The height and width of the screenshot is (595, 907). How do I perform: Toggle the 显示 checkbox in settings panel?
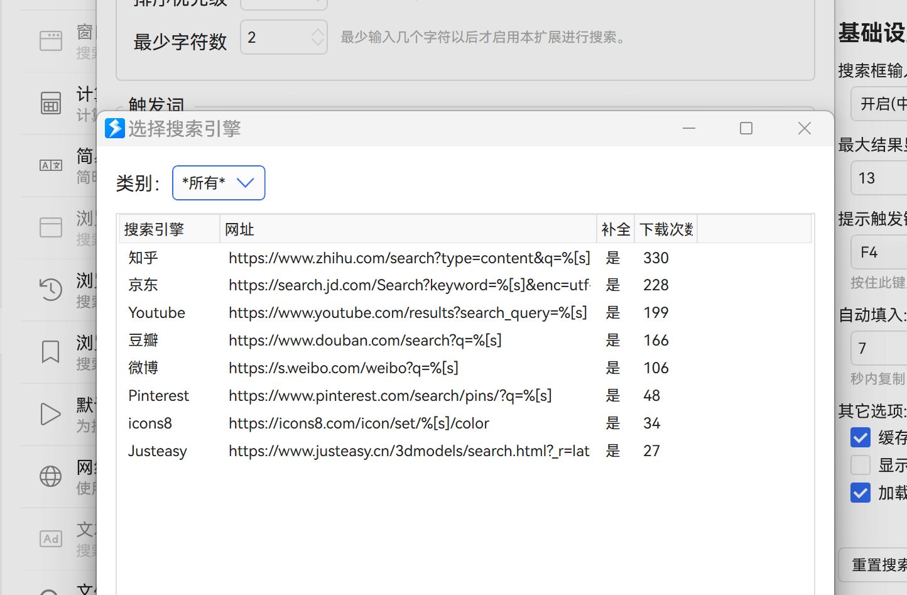(861, 465)
